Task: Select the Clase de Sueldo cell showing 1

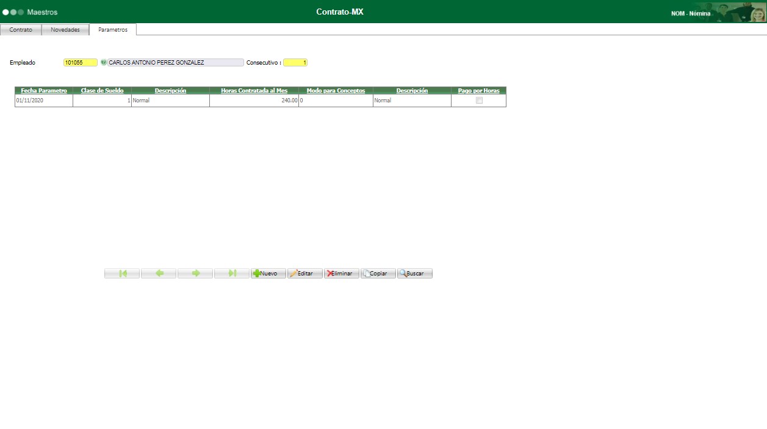Action: pyautogui.click(x=102, y=101)
